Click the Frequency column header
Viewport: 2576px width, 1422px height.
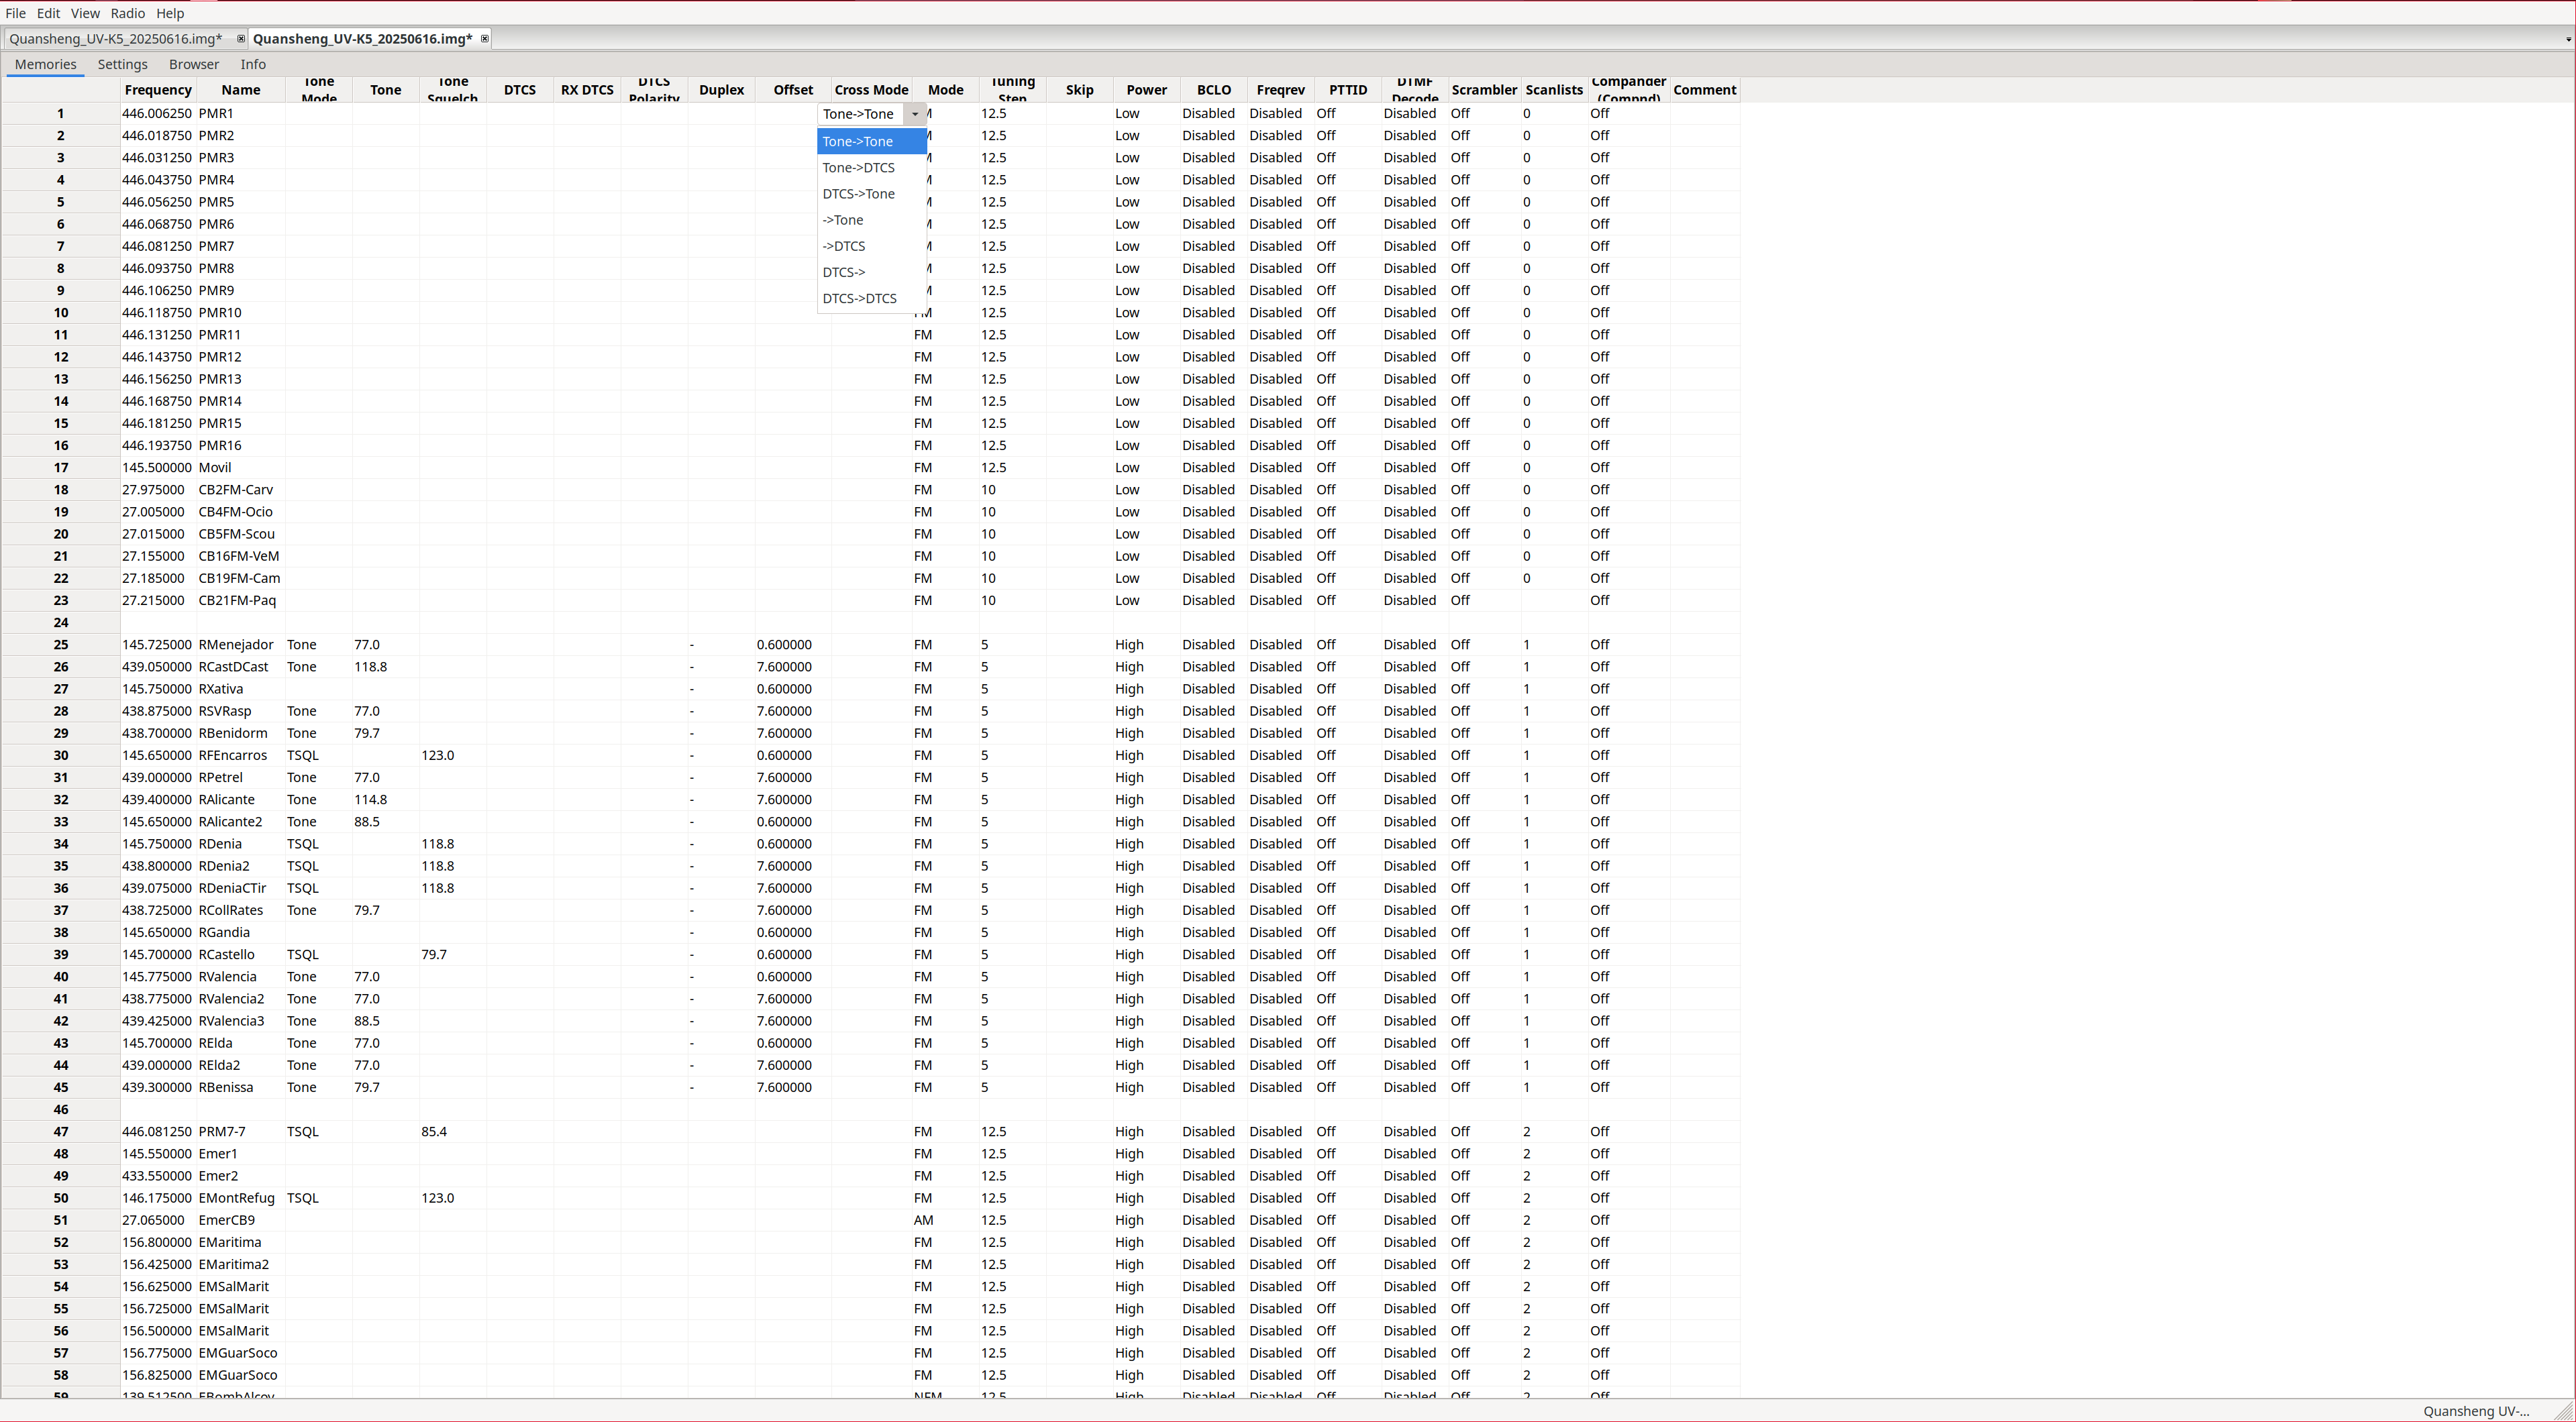click(x=158, y=90)
